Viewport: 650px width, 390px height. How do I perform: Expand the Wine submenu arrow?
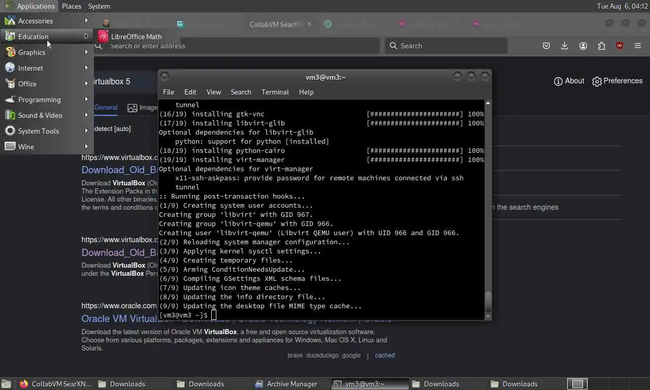click(x=86, y=147)
